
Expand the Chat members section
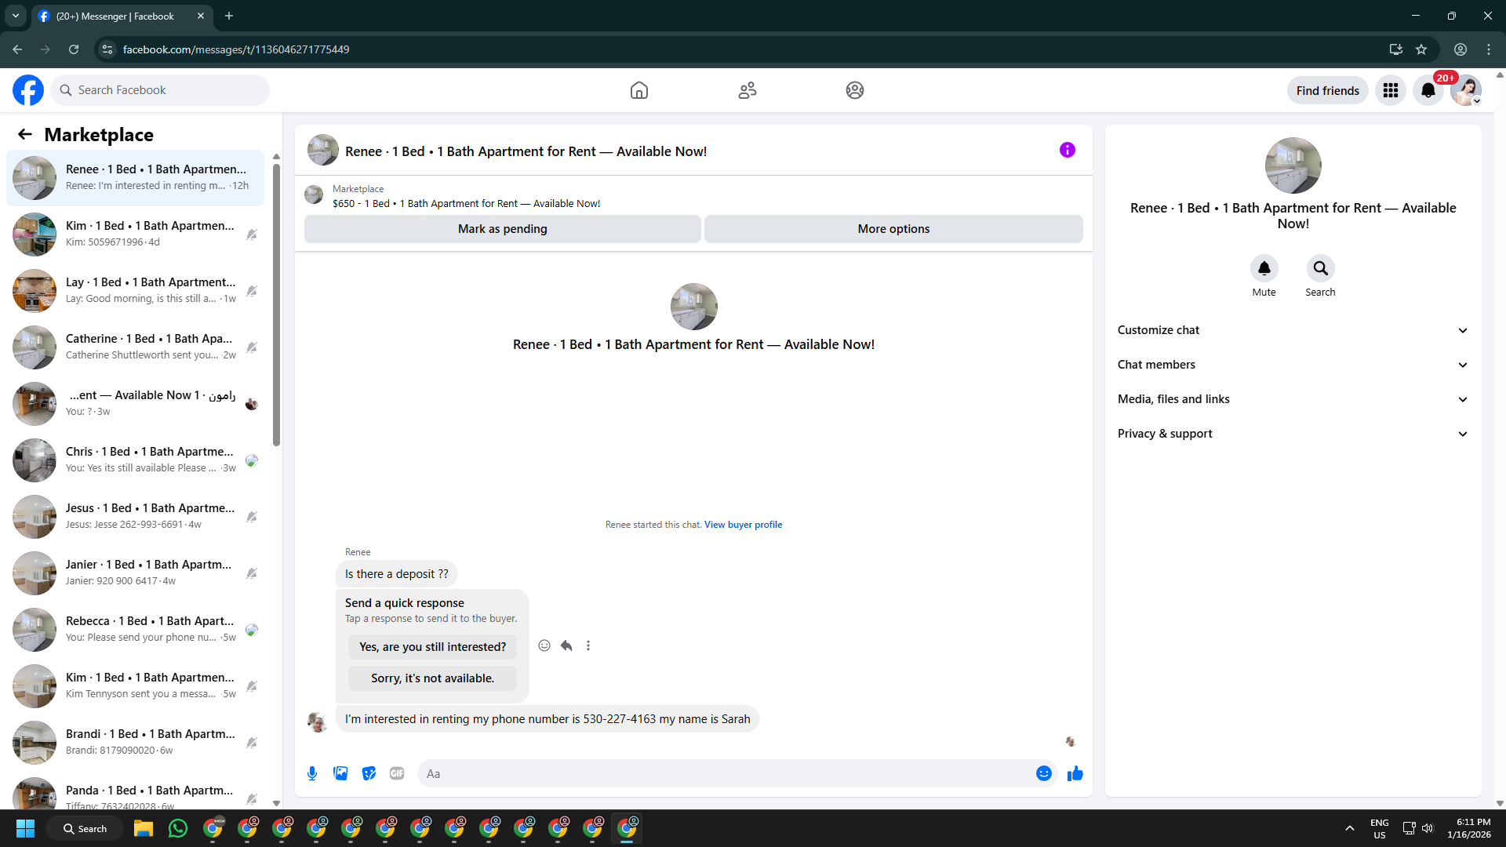(x=1293, y=365)
